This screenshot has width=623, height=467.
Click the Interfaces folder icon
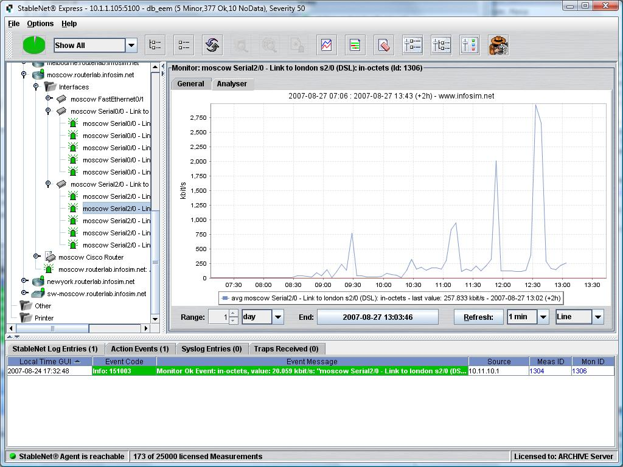tap(50, 86)
